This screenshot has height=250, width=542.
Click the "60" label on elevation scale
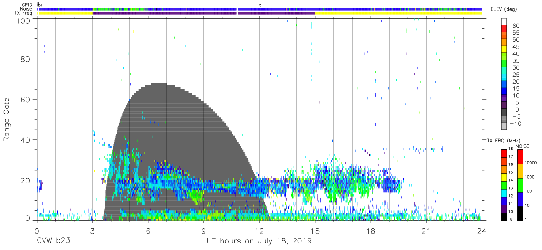tap(516, 26)
